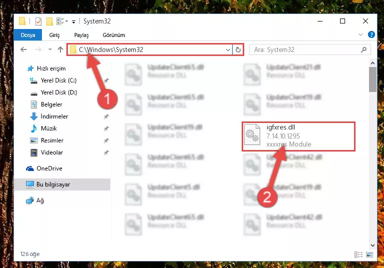Click the search magnifier icon
This screenshot has width=384, height=268.
tap(364, 50)
